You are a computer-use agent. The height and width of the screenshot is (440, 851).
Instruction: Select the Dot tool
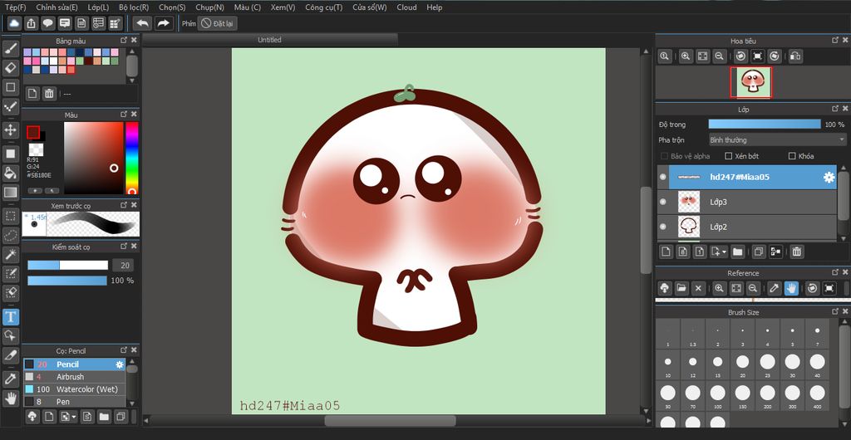[11, 107]
